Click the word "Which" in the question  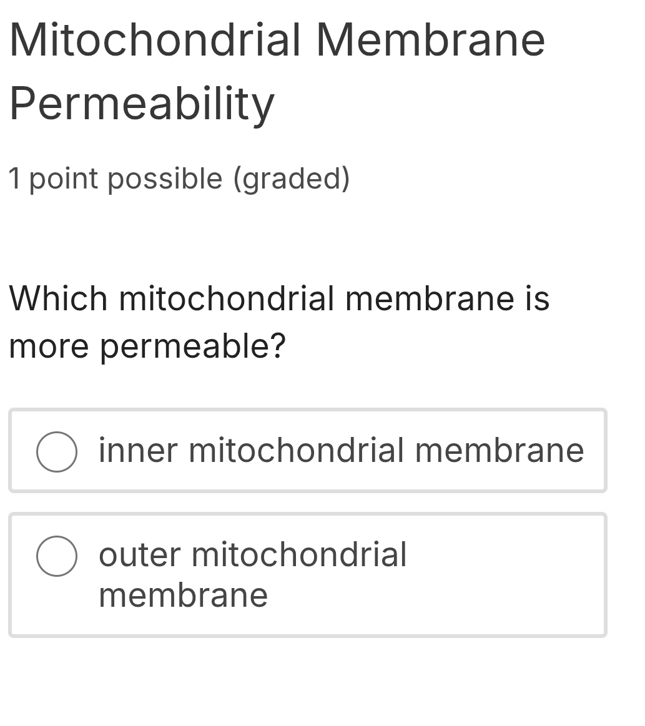pyautogui.click(x=59, y=298)
